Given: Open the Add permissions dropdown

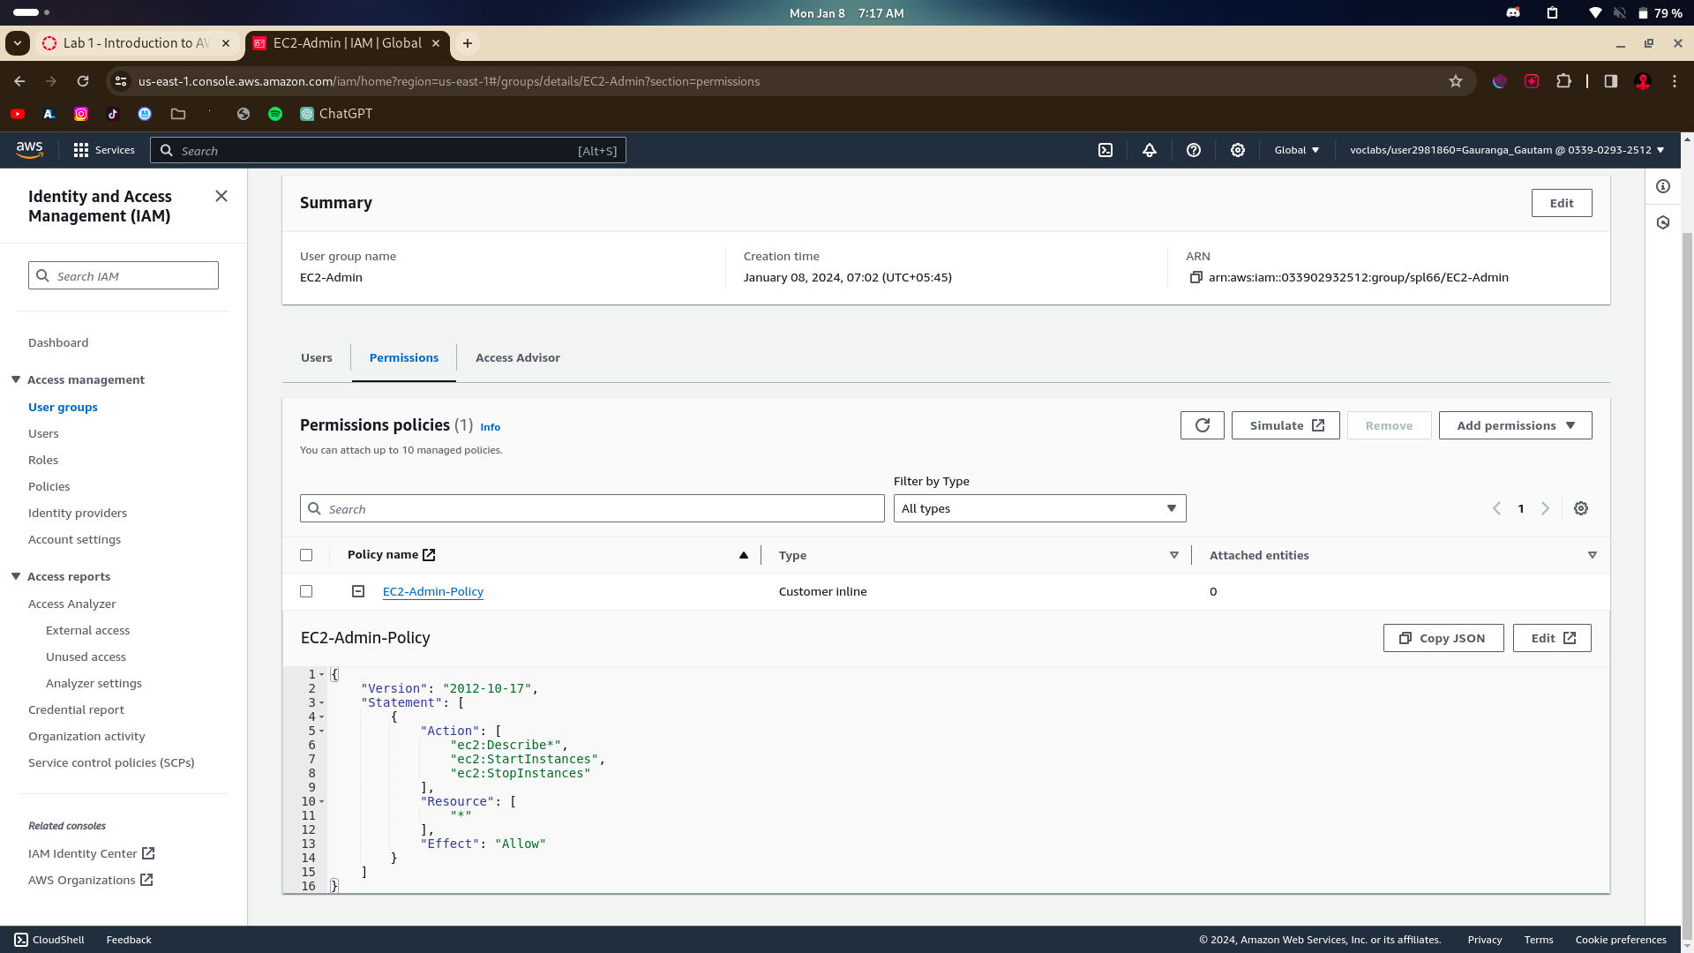Looking at the screenshot, I should coord(1515,425).
